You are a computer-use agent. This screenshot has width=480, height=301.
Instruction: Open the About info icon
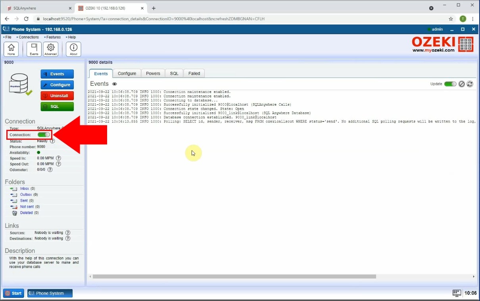point(73,49)
